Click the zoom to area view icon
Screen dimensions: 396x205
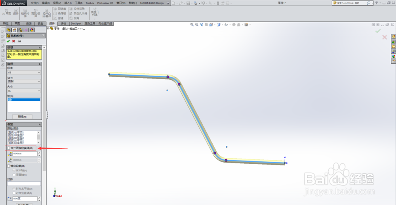pyautogui.click(x=196, y=25)
